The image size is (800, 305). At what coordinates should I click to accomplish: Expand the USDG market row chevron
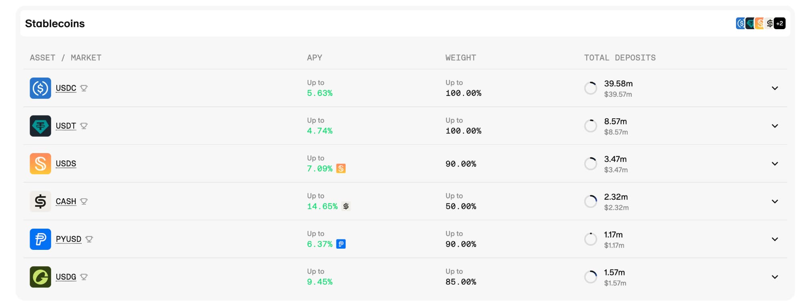tap(775, 277)
